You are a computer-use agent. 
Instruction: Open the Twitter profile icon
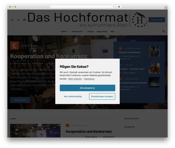(x=18, y=20)
